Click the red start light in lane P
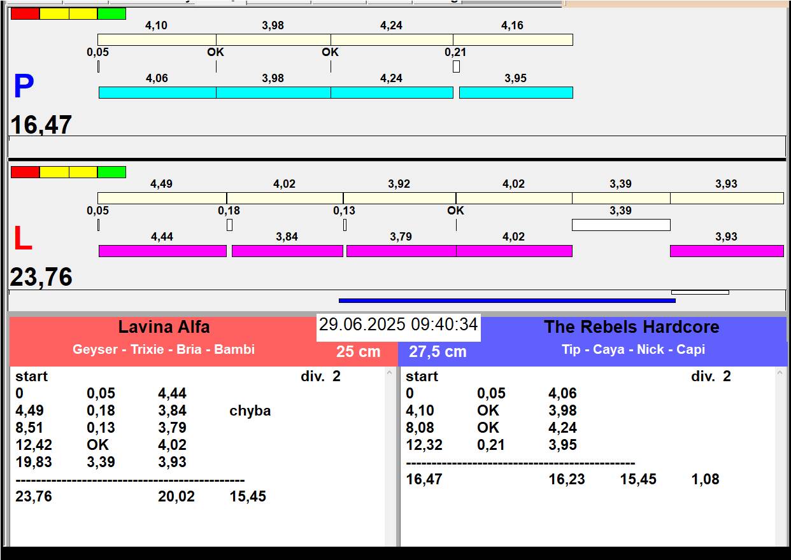Viewport: 791px width, 560px height. click(25, 13)
